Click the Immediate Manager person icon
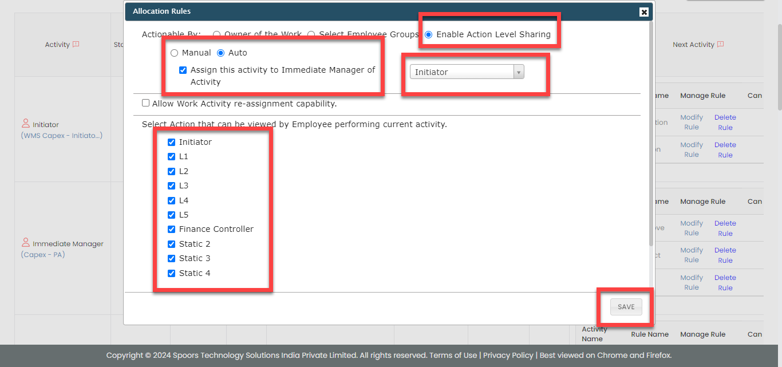The width and height of the screenshot is (782, 367). tap(25, 243)
